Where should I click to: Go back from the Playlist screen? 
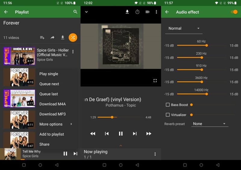coord(6,12)
